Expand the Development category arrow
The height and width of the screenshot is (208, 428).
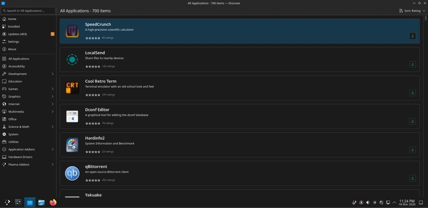click(x=52, y=74)
